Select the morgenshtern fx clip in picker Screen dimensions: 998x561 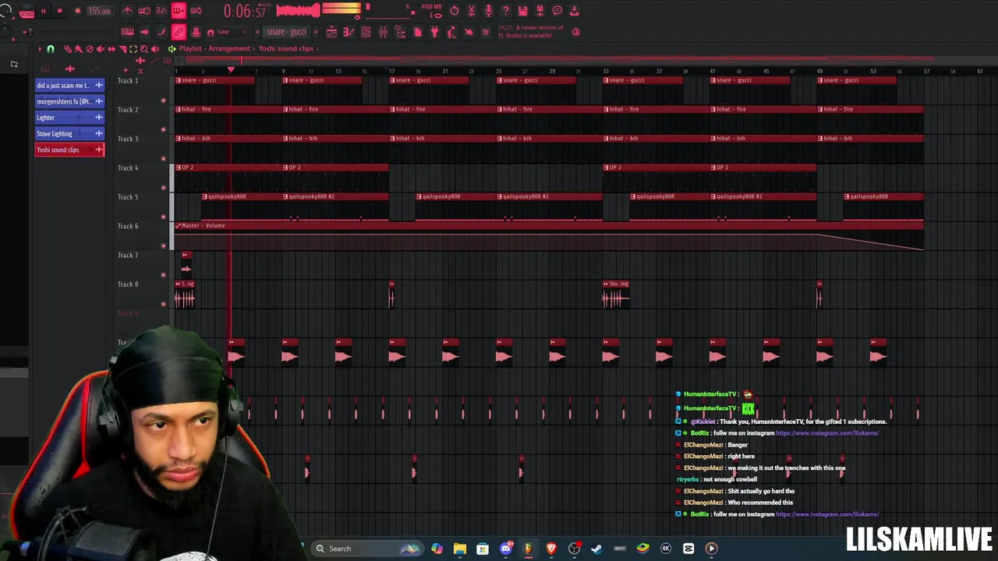[69, 101]
